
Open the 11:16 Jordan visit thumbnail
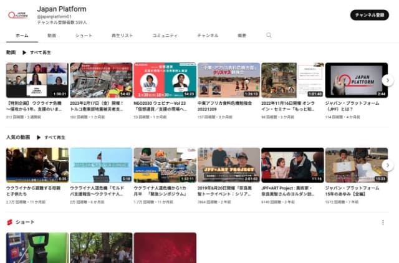coord(292,165)
